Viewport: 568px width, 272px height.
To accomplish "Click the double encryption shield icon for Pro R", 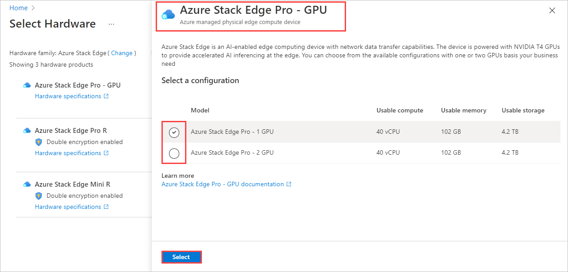I will click(x=39, y=142).
